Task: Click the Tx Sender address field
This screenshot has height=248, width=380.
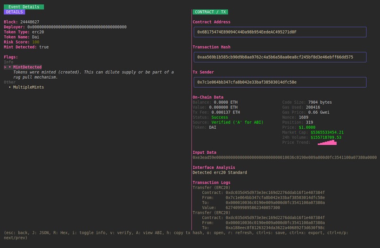Action: pos(280,82)
